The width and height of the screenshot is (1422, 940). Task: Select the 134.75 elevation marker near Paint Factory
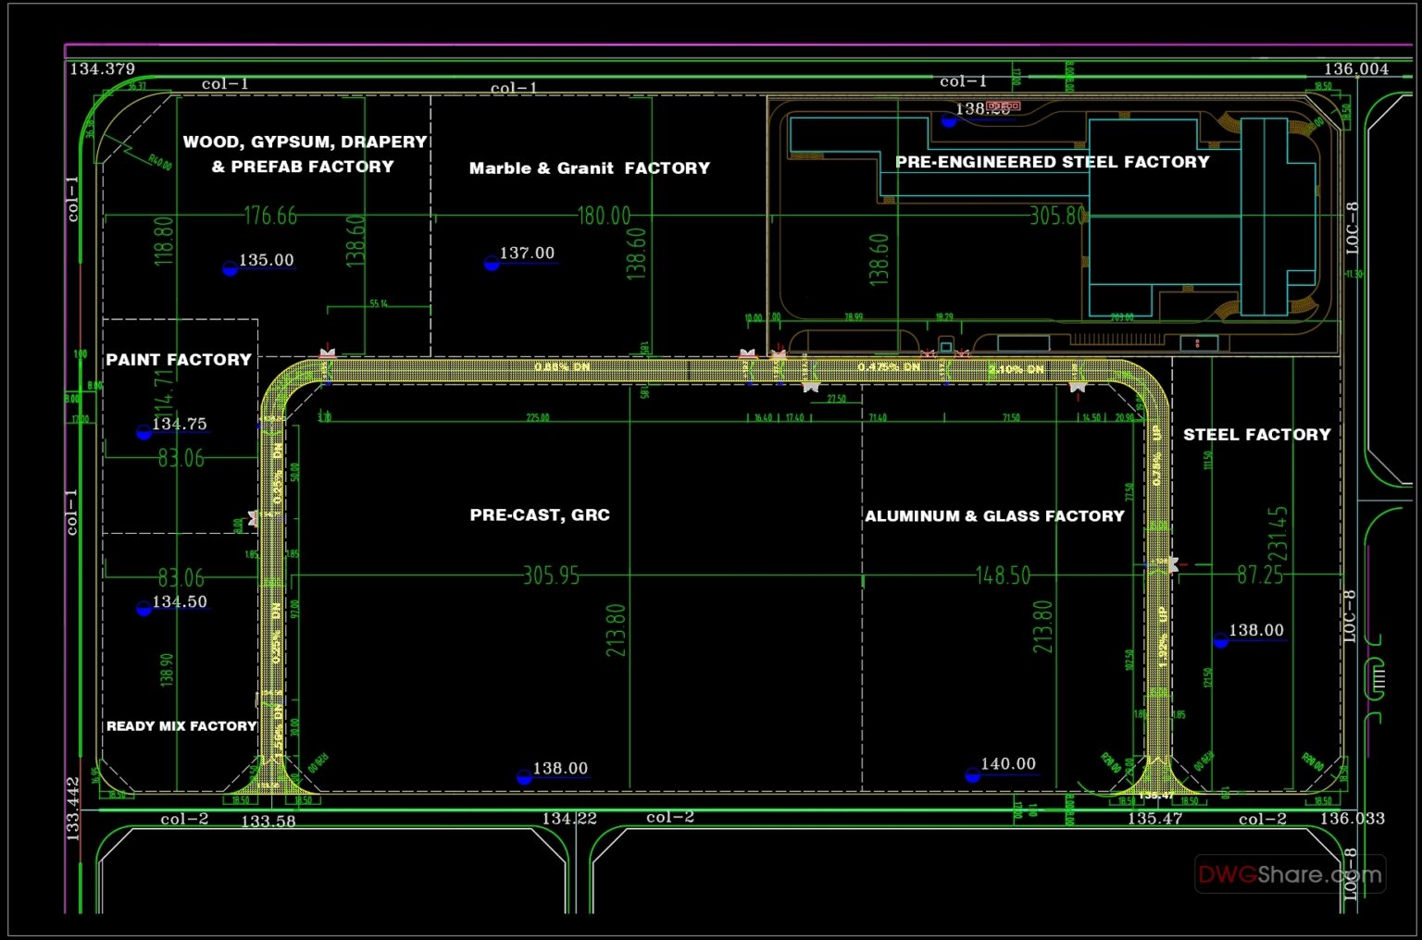(143, 432)
